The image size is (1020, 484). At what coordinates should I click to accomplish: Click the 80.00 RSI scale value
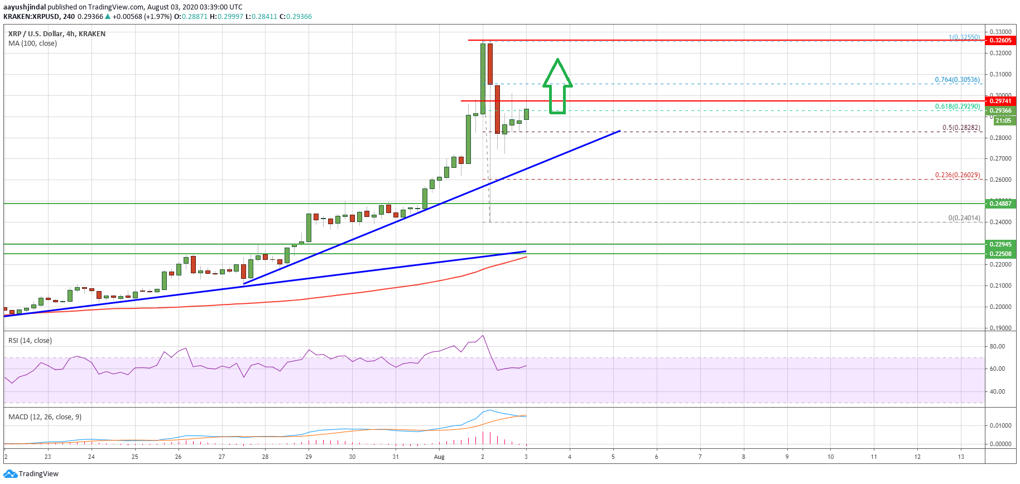pos(997,346)
